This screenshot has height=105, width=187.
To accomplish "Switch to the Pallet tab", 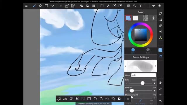I will [148, 51].
